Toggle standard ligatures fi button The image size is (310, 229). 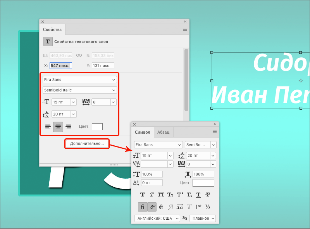pos(143,207)
